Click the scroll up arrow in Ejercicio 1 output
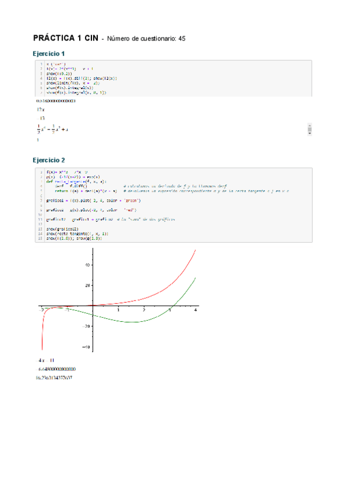 pos(310,125)
